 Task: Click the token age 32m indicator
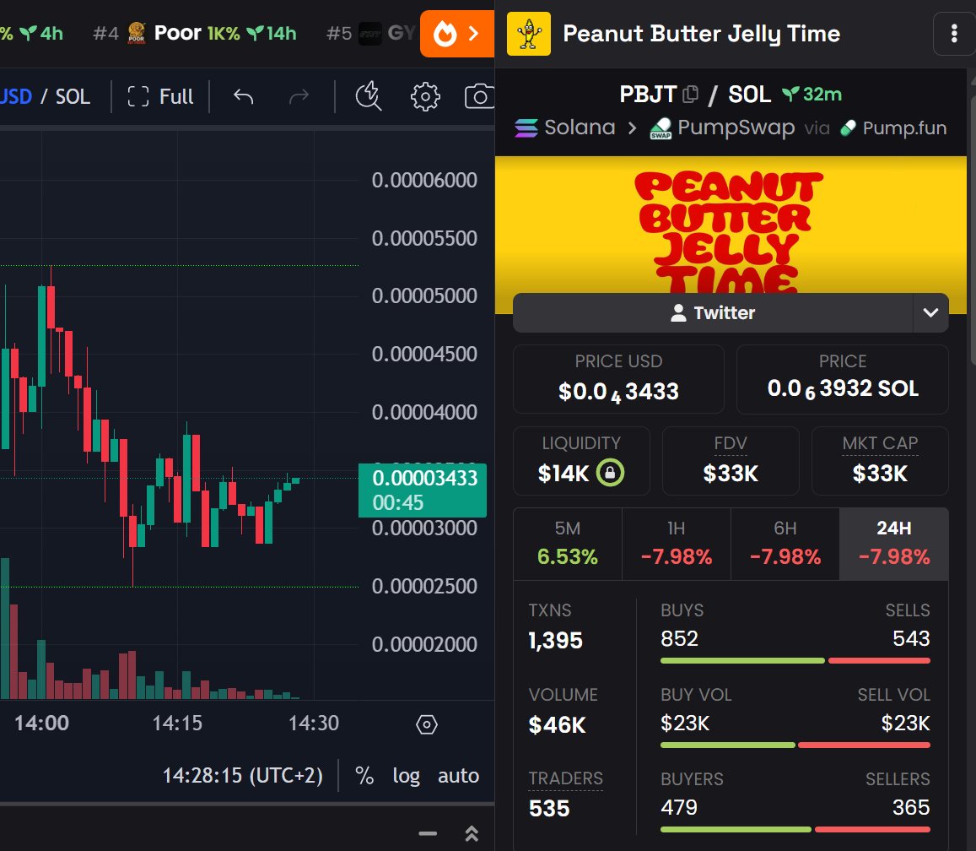[x=812, y=95]
